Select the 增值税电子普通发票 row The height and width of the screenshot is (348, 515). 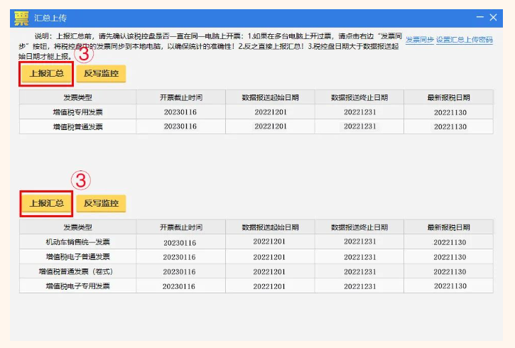(x=77, y=257)
